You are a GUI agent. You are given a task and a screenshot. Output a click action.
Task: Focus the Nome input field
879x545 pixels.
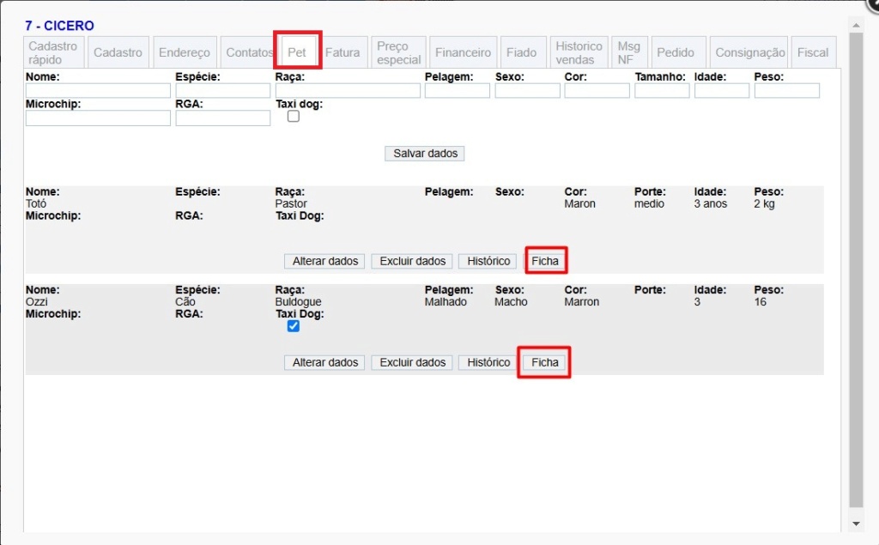[x=98, y=91]
